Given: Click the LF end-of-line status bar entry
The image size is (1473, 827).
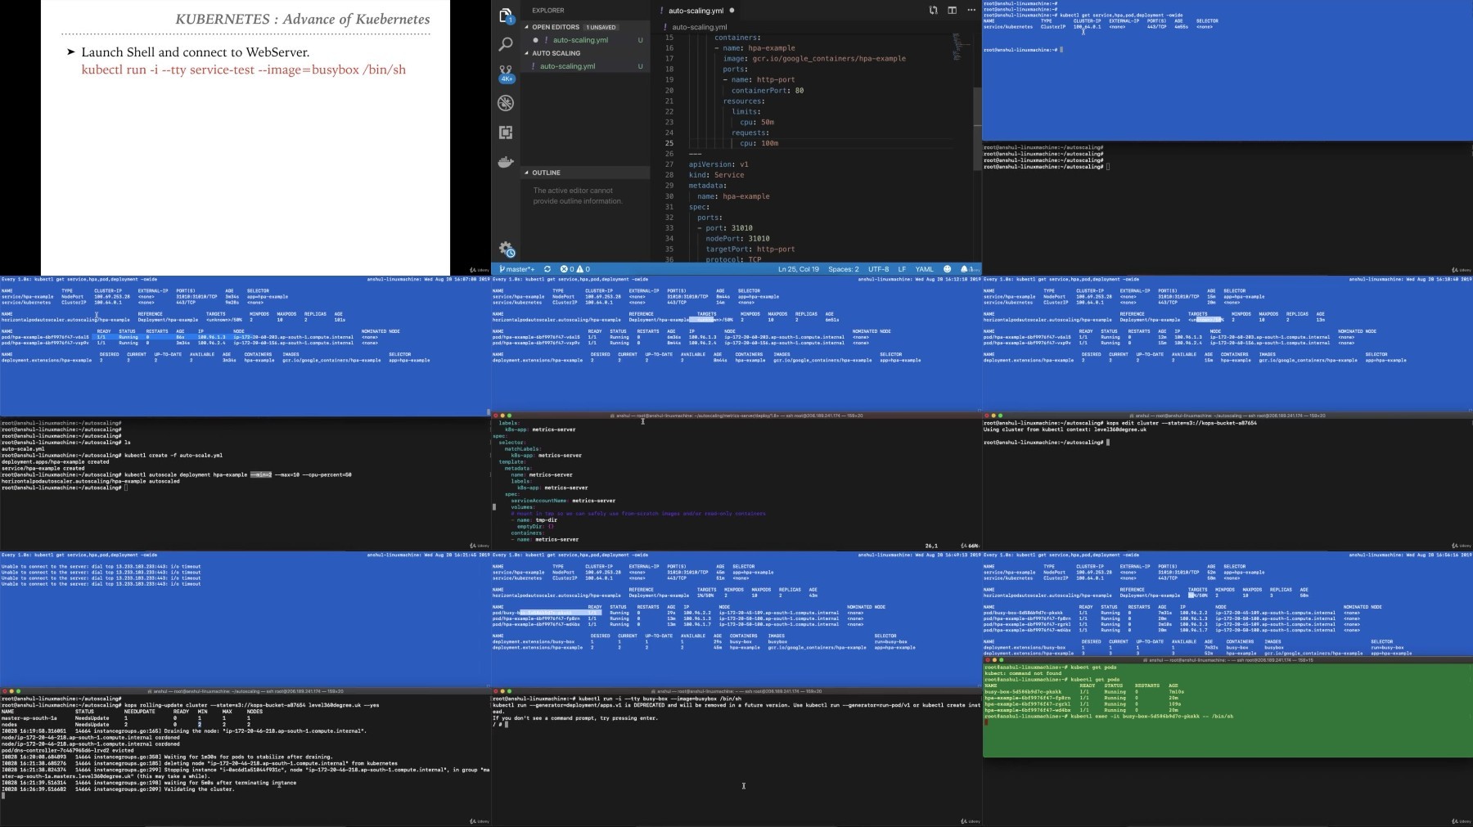Looking at the screenshot, I should tap(902, 269).
